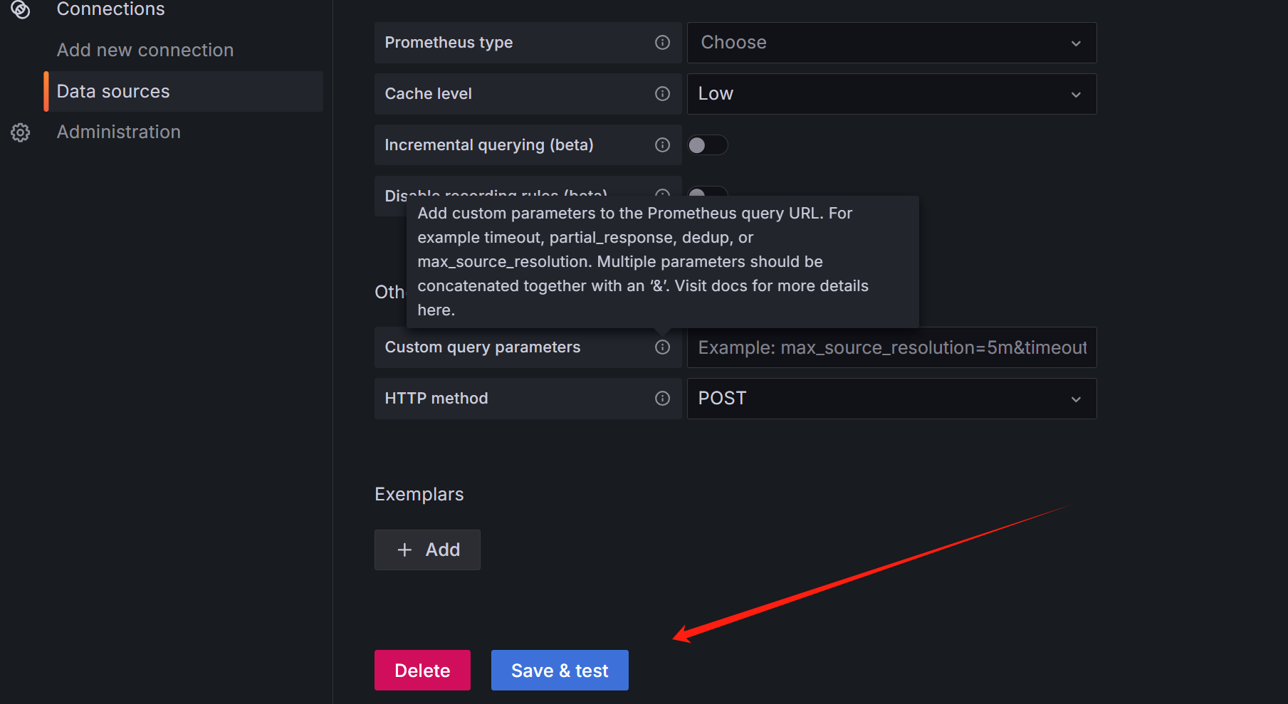This screenshot has height=704, width=1288.
Task: Select Data sources in the sidebar
Action: point(113,92)
